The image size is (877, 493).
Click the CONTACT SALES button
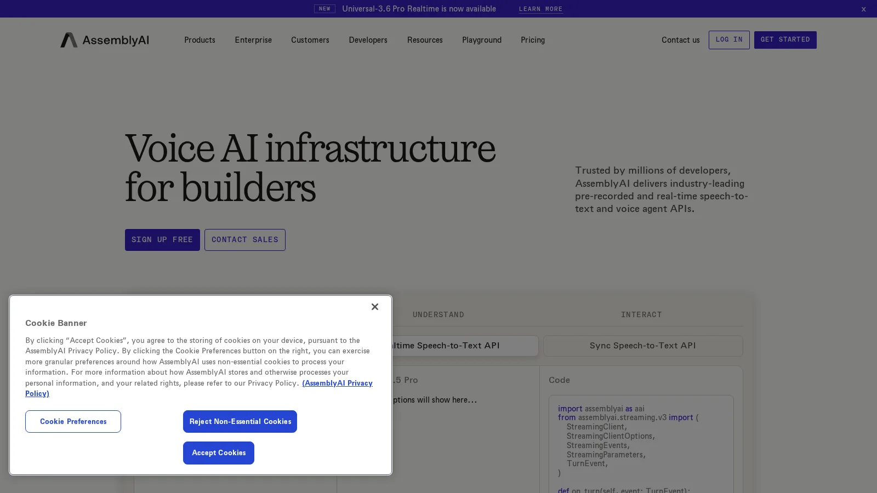point(245,240)
